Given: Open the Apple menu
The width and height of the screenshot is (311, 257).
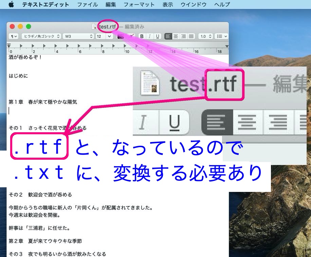Looking at the screenshot, I should pyautogui.click(x=11, y=4).
